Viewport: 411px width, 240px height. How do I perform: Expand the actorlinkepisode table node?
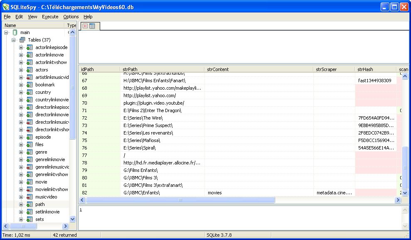point(21,47)
